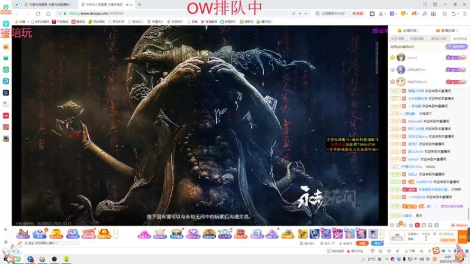Open the red T bookmark in bar

[x=61, y=22]
